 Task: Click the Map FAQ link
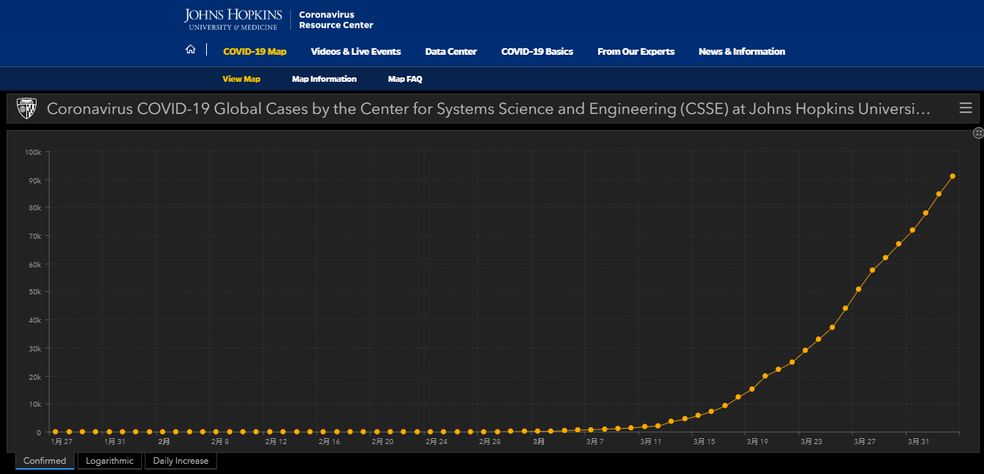(x=405, y=79)
